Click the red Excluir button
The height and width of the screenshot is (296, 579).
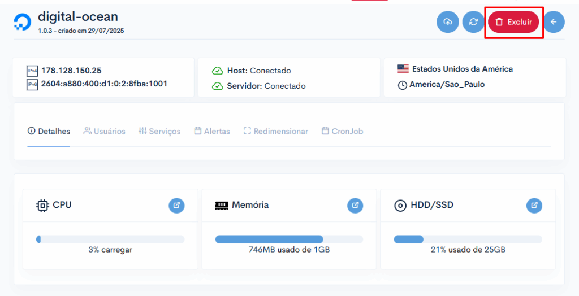click(513, 22)
